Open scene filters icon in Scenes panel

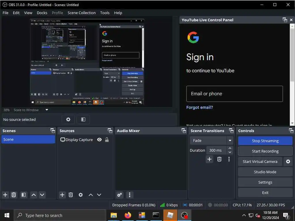click(x=24, y=195)
